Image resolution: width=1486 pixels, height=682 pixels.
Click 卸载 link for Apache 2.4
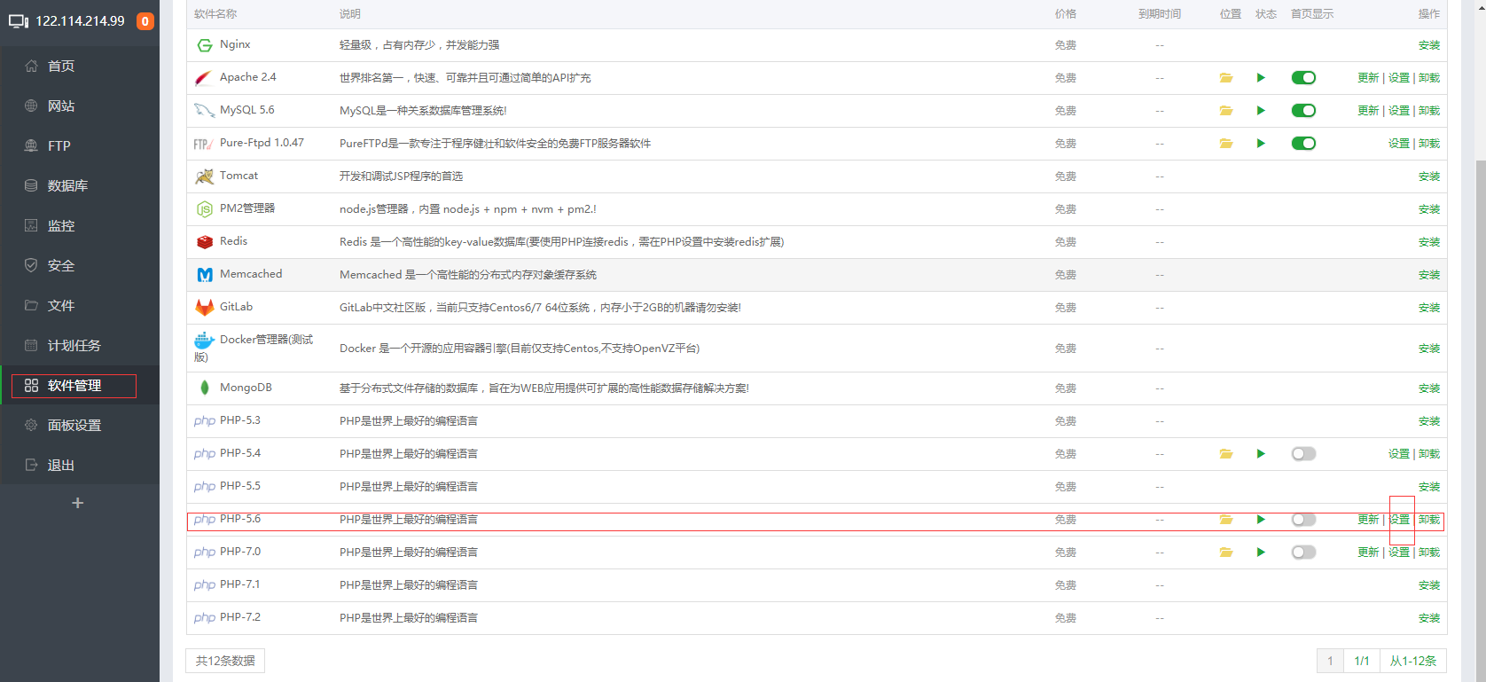pos(1428,78)
